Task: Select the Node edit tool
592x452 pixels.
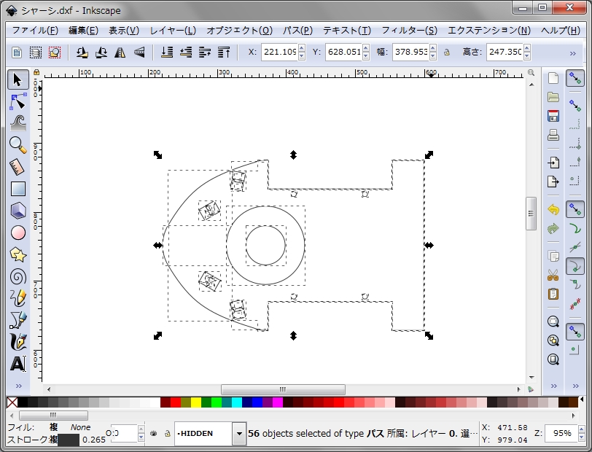Action: tap(17, 101)
